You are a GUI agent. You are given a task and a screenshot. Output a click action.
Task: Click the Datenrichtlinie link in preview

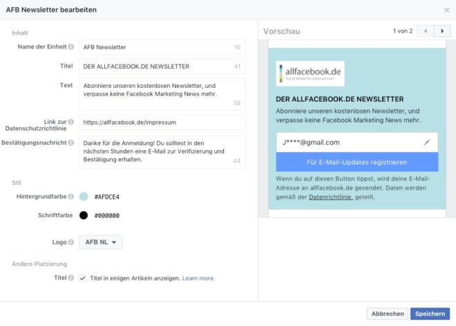point(331,197)
